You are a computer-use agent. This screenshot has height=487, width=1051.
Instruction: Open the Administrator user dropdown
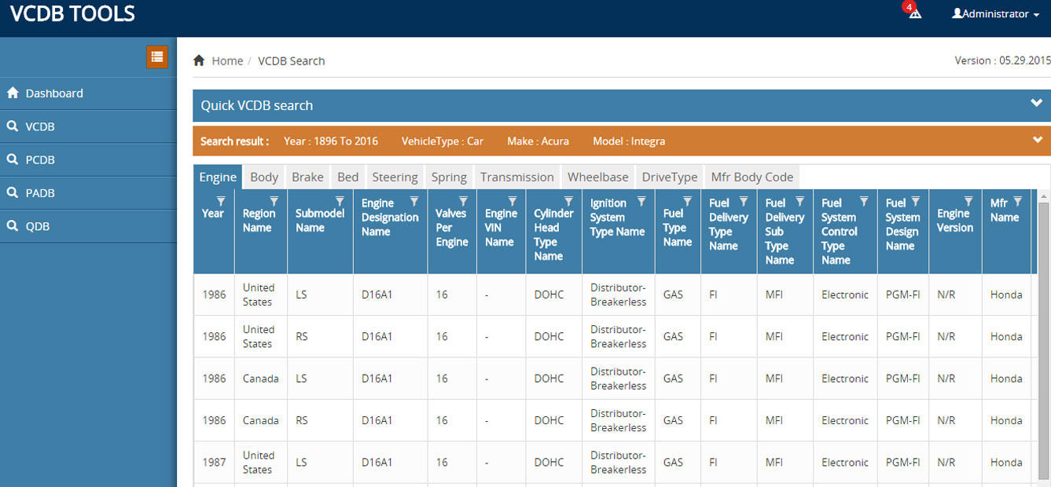click(x=995, y=13)
